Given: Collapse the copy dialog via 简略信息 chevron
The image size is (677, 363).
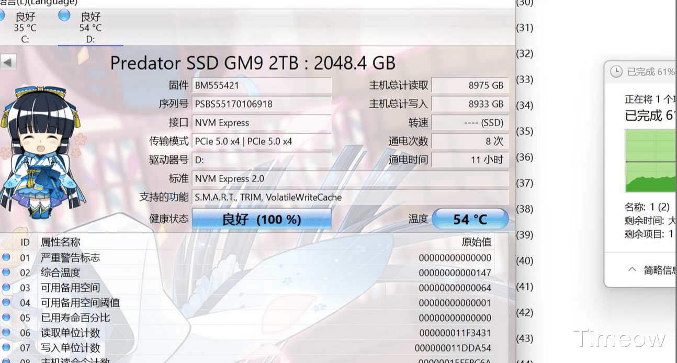Looking at the screenshot, I should [632, 269].
